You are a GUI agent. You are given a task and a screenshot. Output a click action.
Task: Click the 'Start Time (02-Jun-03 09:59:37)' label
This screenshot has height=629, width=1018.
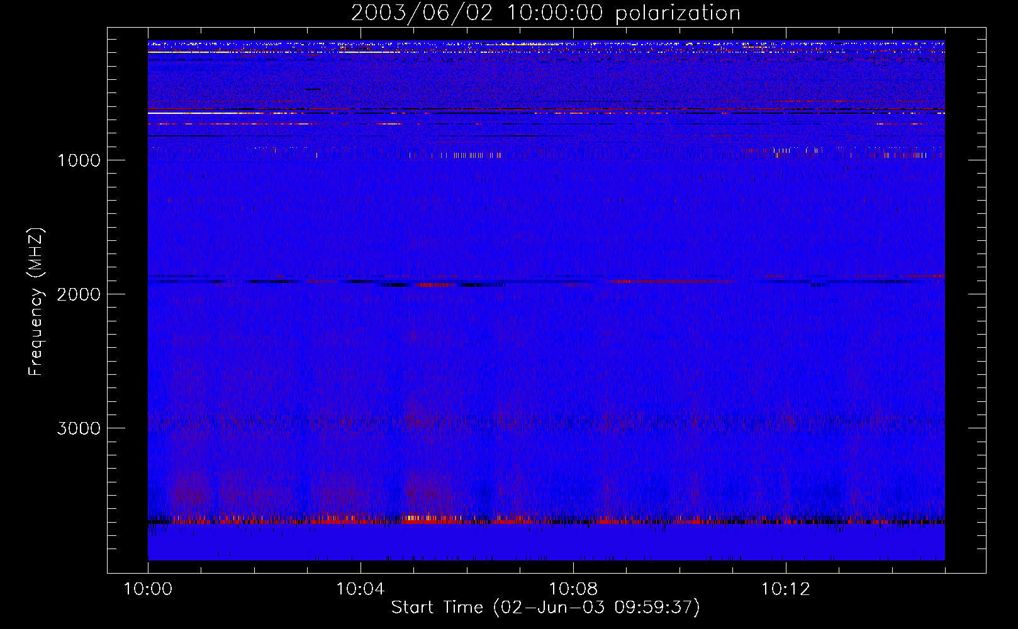pos(545,608)
